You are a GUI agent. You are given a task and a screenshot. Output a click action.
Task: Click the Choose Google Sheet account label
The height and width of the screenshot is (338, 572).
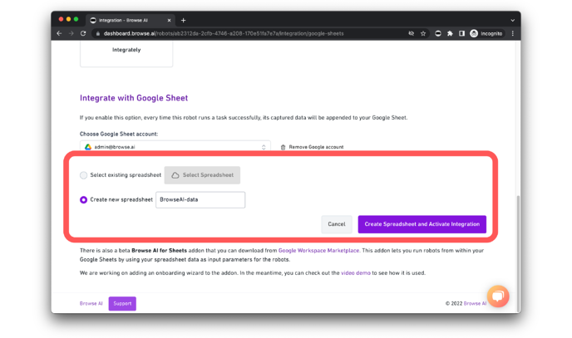[119, 134]
